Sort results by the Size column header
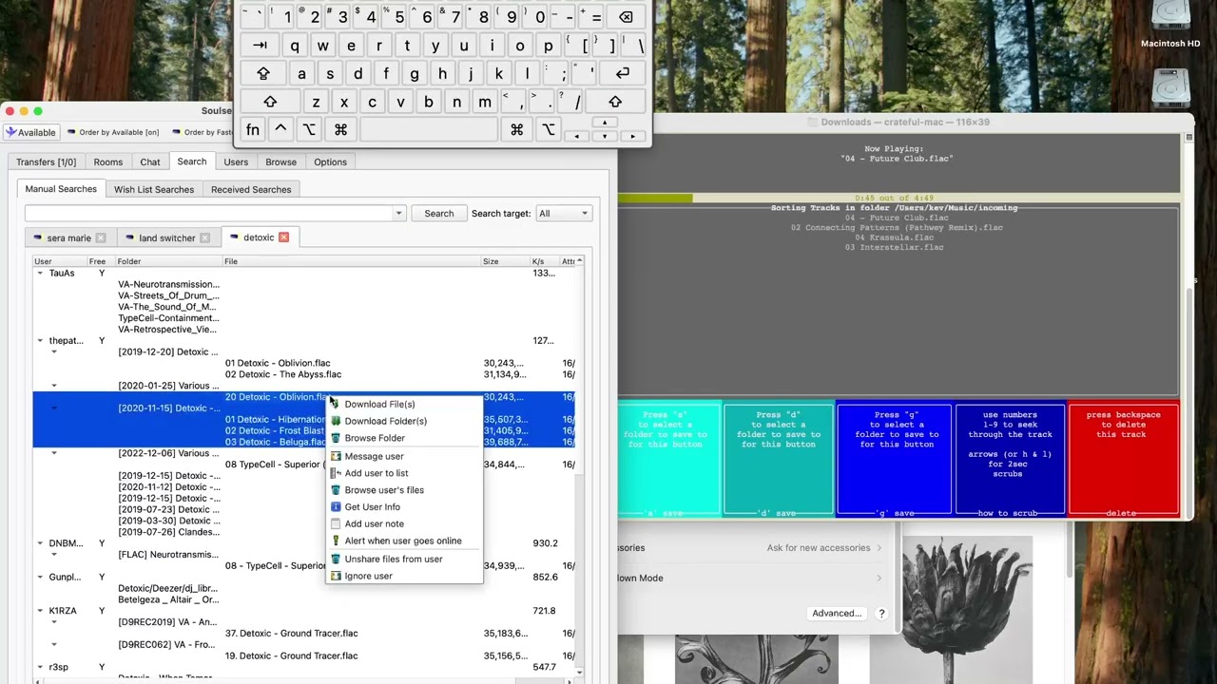The height and width of the screenshot is (684, 1217). pyautogui.click(x=504, y=261)
